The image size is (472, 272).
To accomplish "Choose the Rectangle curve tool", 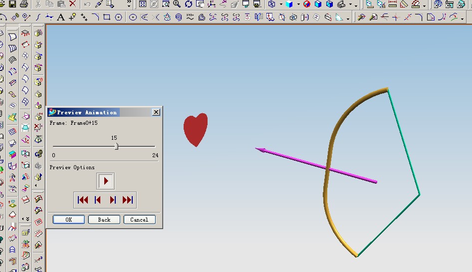I will tap(107, 17).
